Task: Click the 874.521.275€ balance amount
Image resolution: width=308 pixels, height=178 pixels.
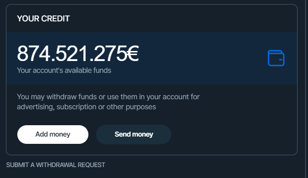Action: (x=78, y=54)
